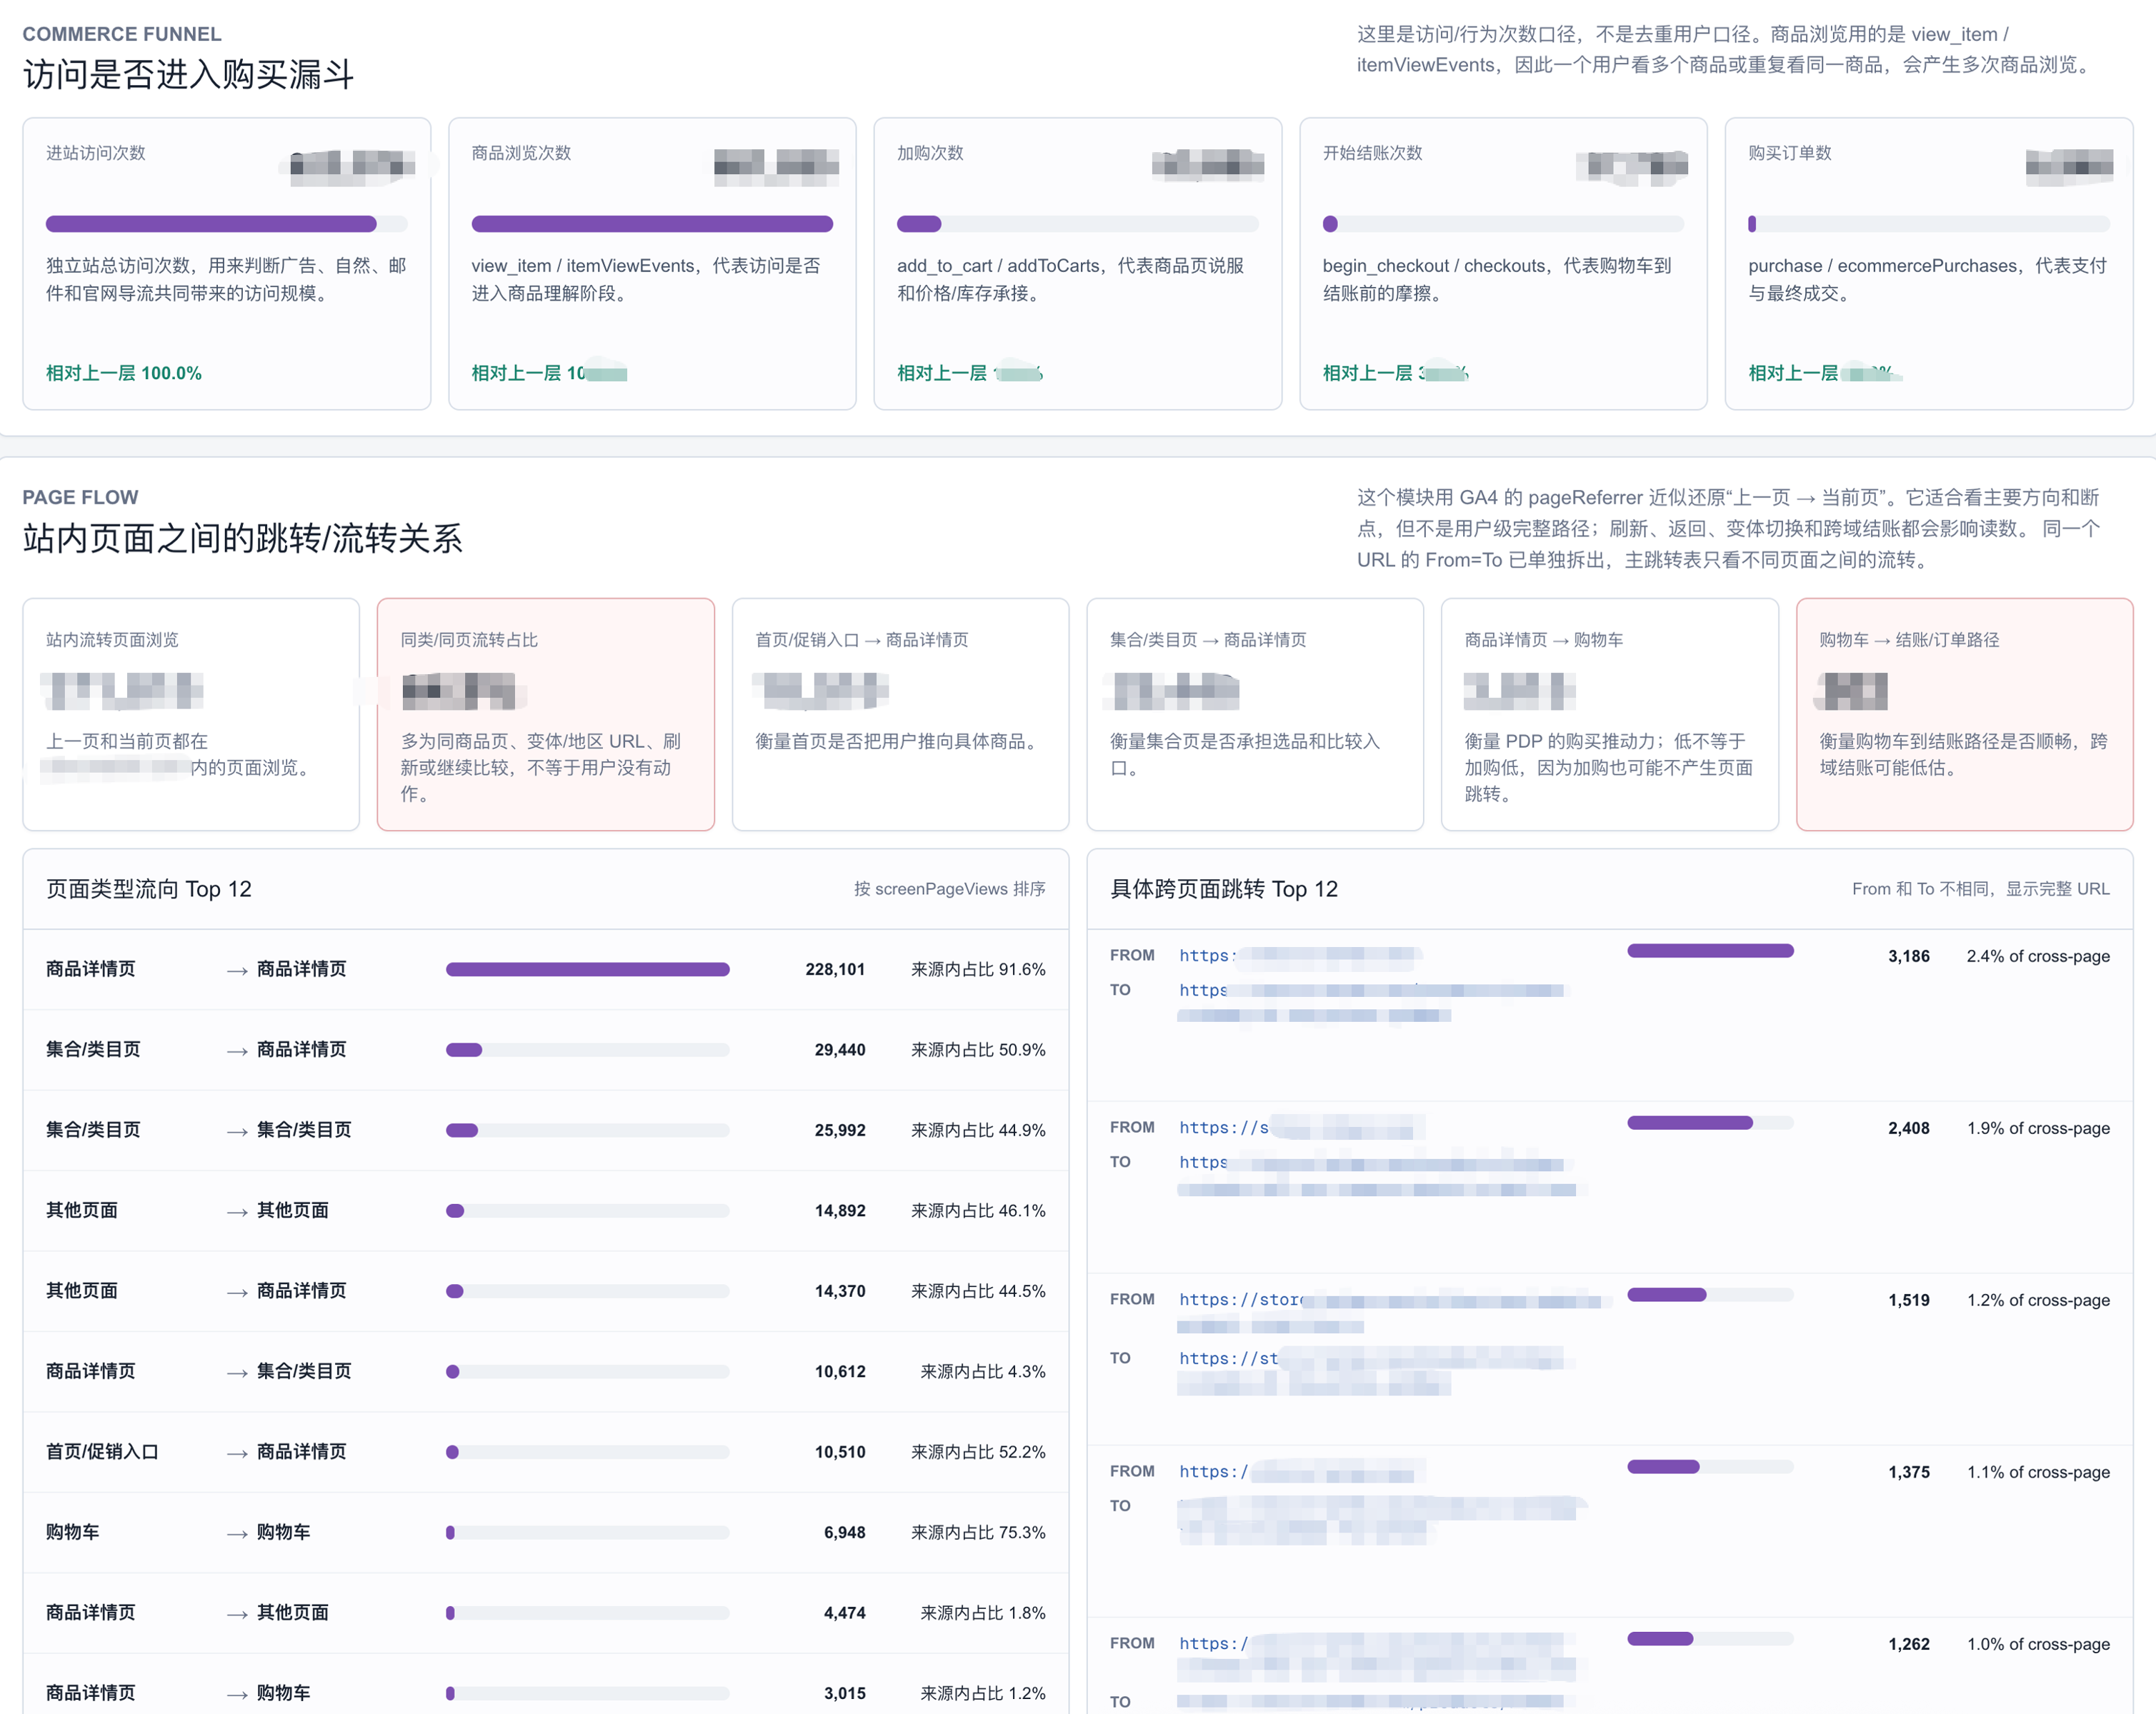The height and width of the screenshot is (1714, 2156).
Task: Click the text 来源内占比 91.6%
Action: [978, 969]
